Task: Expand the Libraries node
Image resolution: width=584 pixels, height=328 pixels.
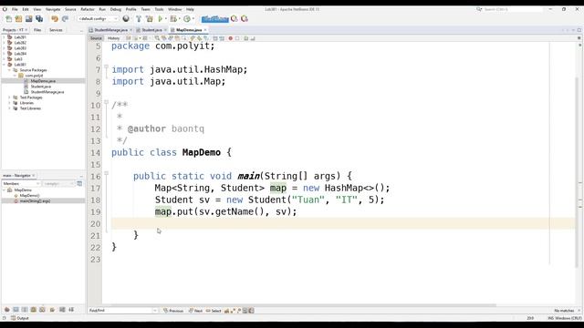Action: 9,103
